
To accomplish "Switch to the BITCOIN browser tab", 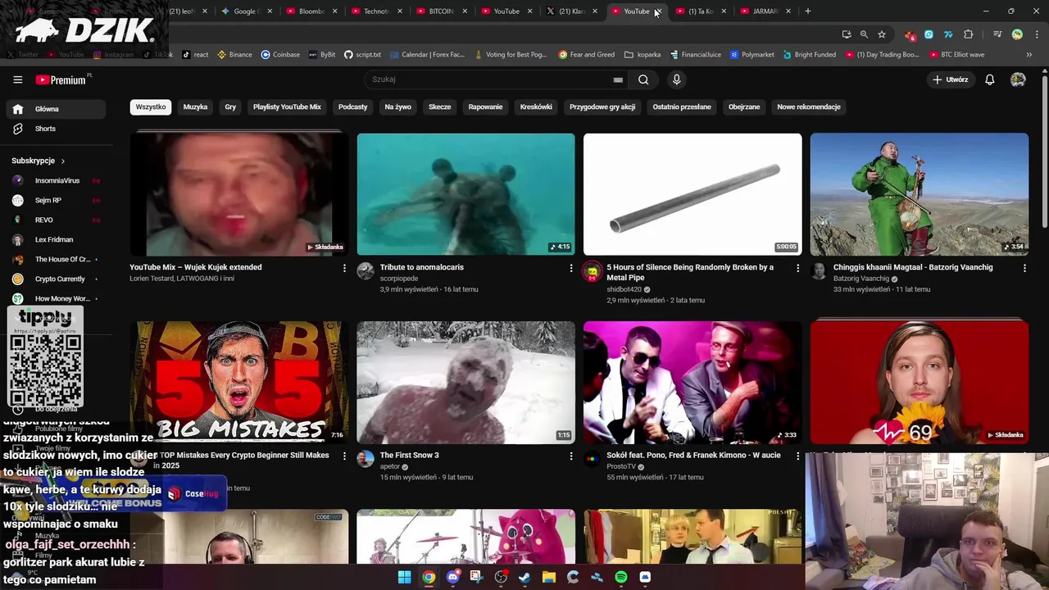I will 441,11.
